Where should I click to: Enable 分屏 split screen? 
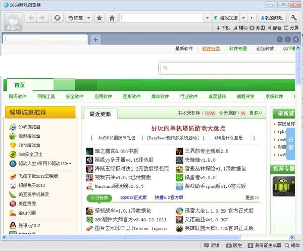point(291,28)
